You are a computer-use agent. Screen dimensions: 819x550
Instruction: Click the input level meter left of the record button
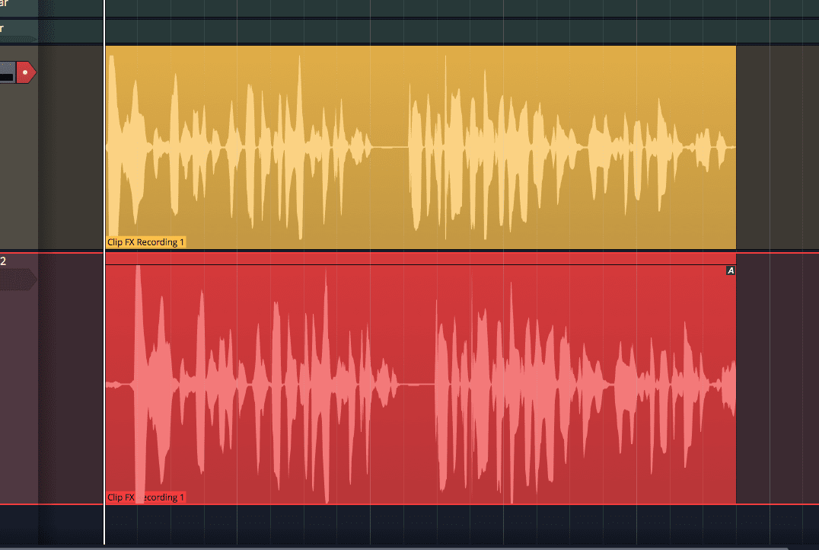pyautogui.click(x=7, y=73)
